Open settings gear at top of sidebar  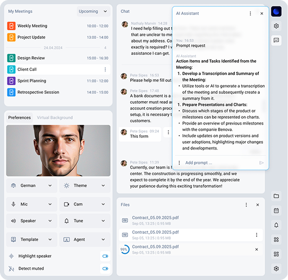(276, 26)
